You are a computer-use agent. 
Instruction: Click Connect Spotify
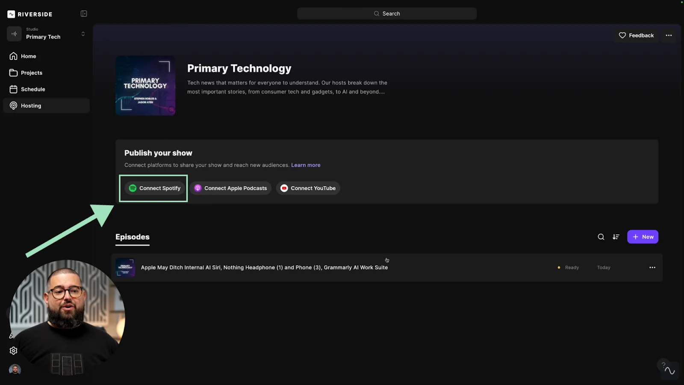click(x=155, y=188)
